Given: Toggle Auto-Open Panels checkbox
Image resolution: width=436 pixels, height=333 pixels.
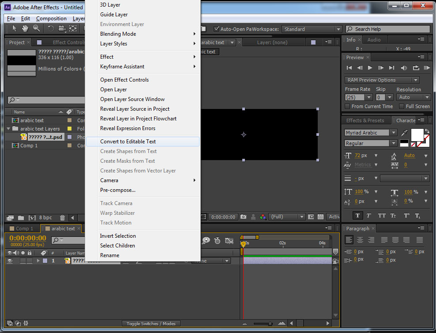Looking at the screenshot, I should 216,29.
